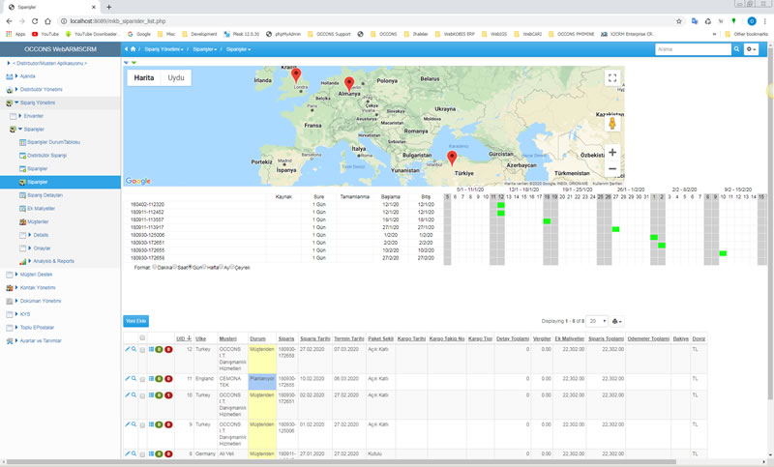Image resolution: width=774 pixels, height=467 pixels.
Task: Select the Street View pegman on the map
Action: (x=612, y=124)
